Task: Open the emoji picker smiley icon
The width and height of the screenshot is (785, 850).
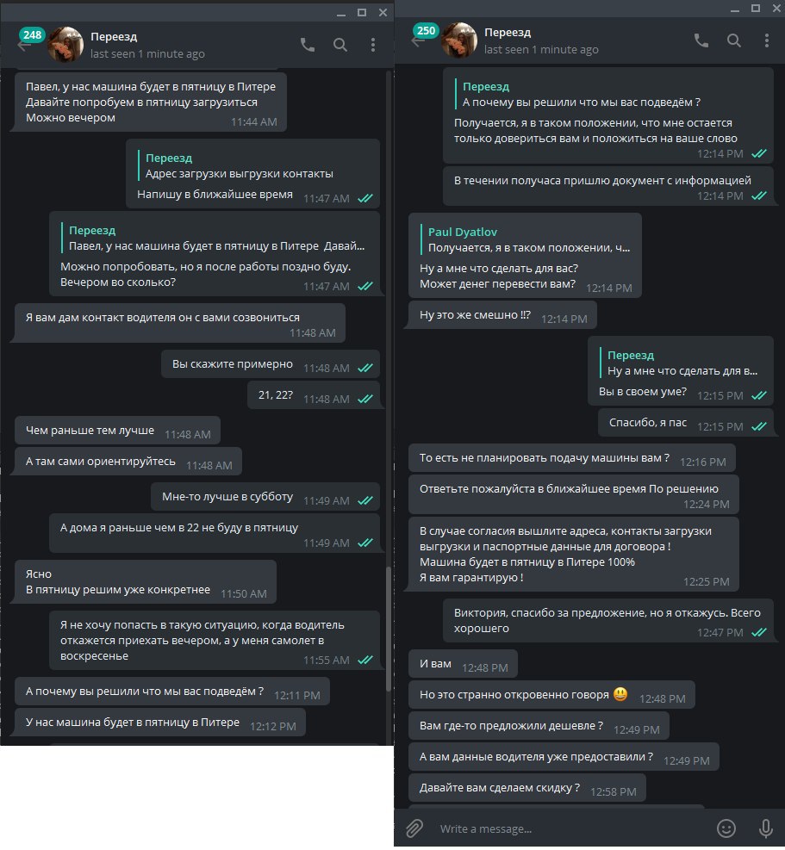Action: click(726, 828)
